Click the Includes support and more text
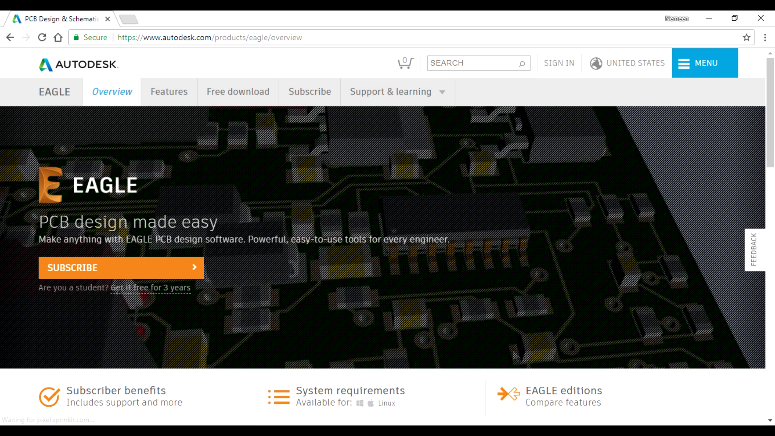The image size is (775, 436). pos(124,402)
